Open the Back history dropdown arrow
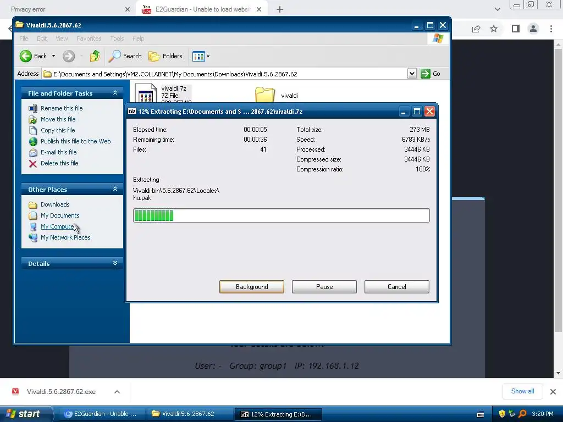This screenshot has width=563, height=422. click(53, 56)
